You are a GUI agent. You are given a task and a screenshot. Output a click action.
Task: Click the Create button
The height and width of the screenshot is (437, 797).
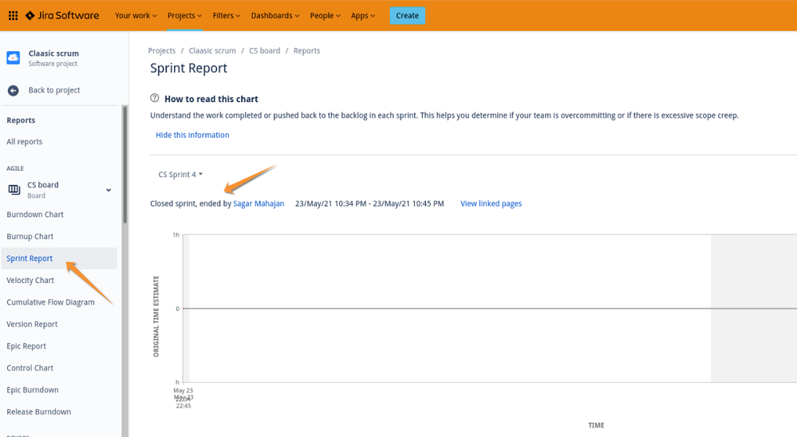407,16
